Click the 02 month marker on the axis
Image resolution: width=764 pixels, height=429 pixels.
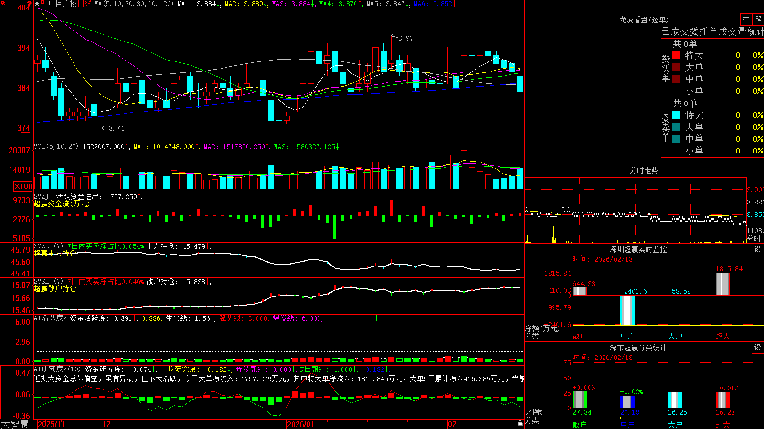coord(452,424)
